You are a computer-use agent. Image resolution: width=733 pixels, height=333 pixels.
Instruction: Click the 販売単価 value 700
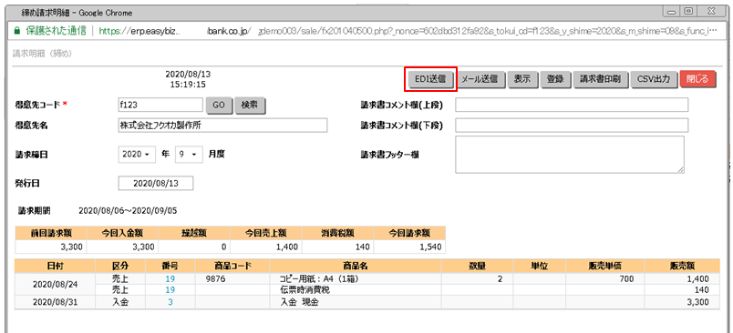(604, 279)
